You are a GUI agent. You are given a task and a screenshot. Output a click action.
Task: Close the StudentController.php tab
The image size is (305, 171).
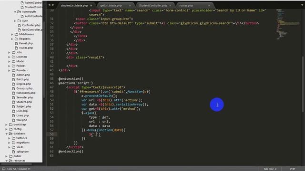tap(170, 6)
